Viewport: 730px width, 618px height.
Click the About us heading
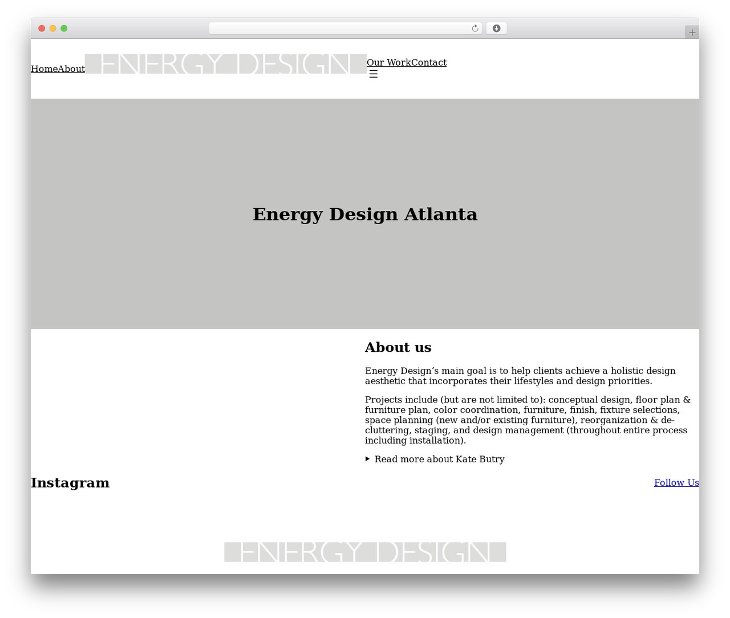(x=398, y=347)
